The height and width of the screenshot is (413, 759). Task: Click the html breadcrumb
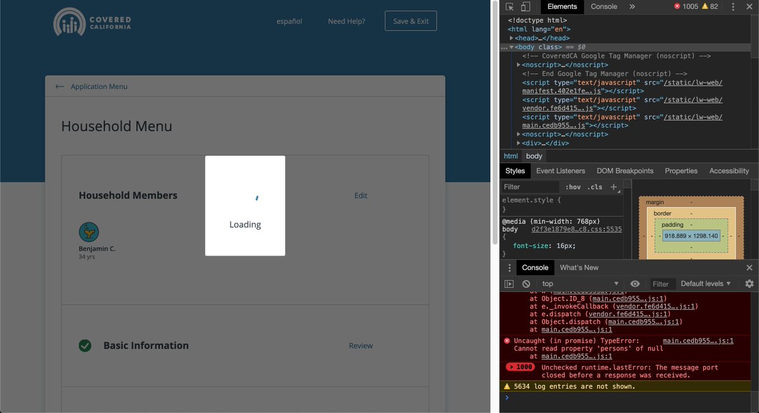tap(510, 156)
